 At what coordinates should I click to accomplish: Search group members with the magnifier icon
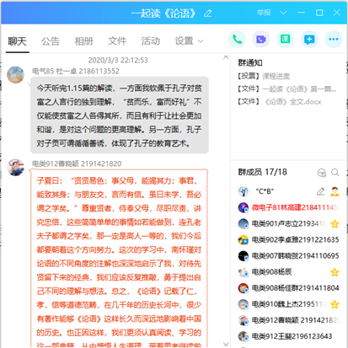335,172
